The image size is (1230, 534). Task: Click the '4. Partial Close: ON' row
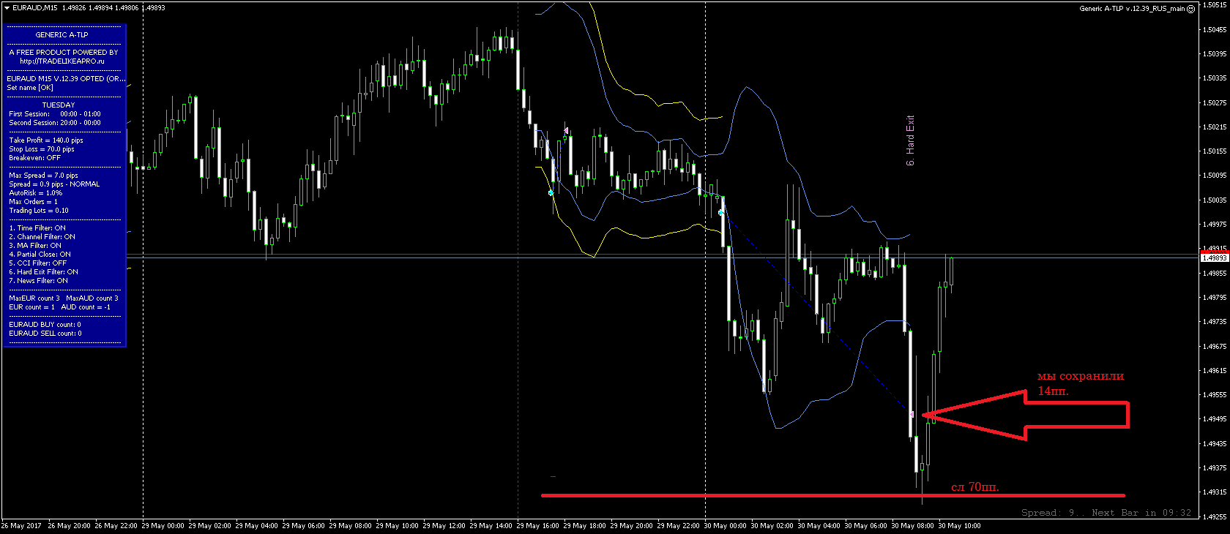[40, 255]
